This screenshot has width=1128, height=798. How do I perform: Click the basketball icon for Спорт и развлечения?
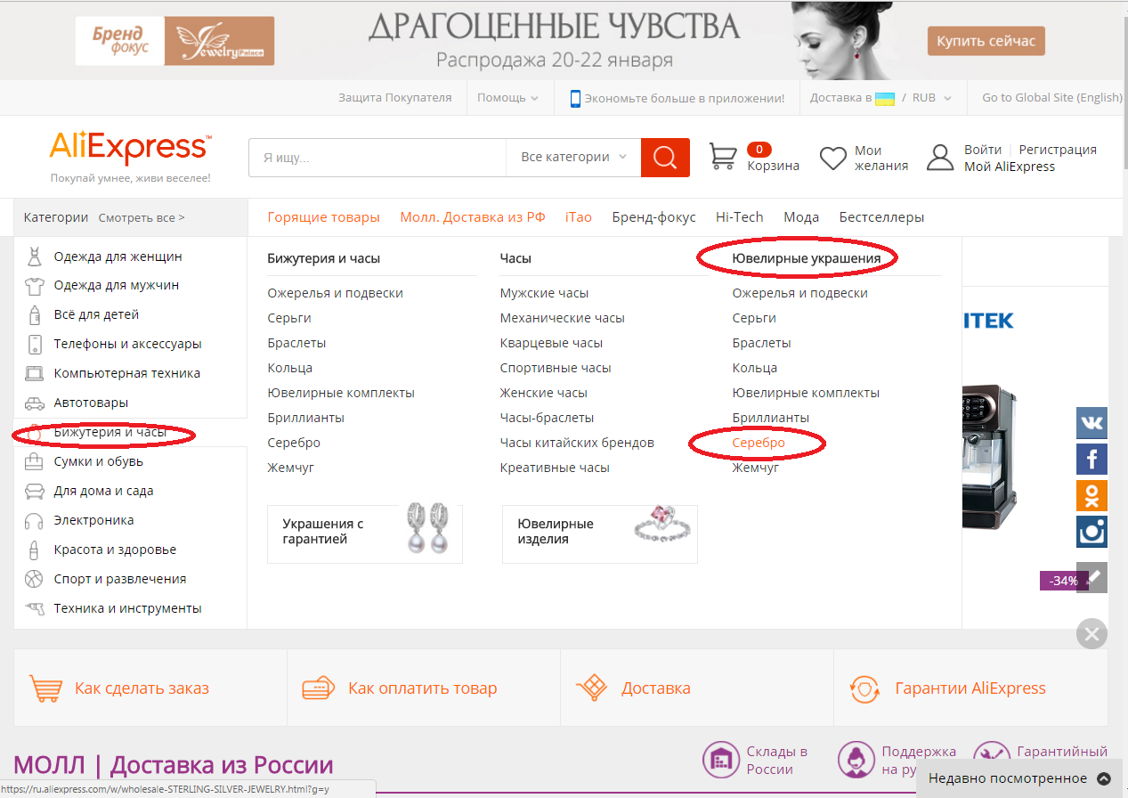pyautogui.click(x=35, y=580)
